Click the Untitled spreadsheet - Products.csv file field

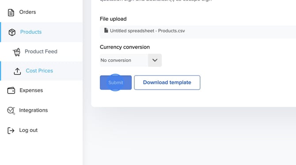point(198,32)
